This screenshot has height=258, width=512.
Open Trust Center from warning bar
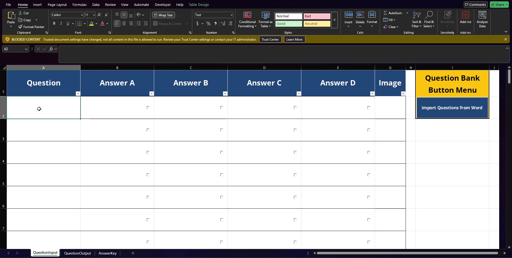tap(270, 39)
